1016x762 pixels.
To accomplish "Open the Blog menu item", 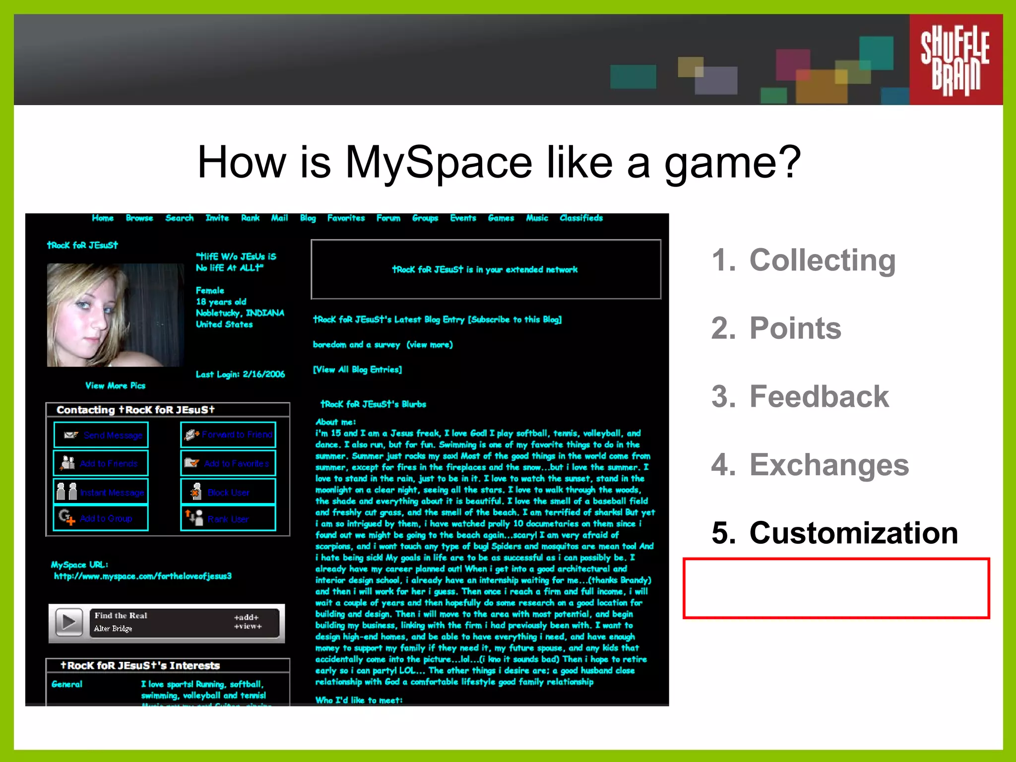I will coord(308,218).
